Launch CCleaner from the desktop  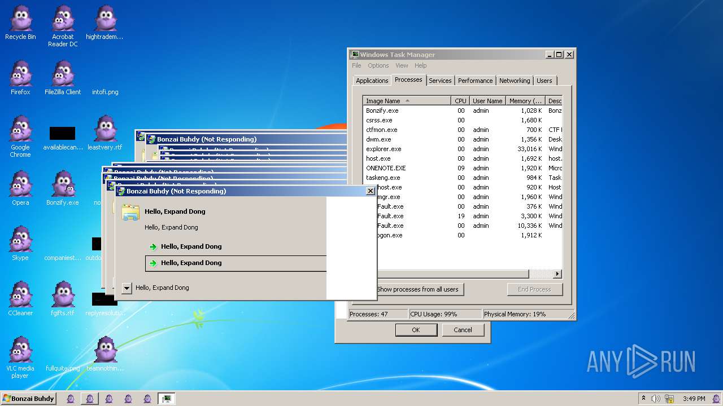pos(20,299)
